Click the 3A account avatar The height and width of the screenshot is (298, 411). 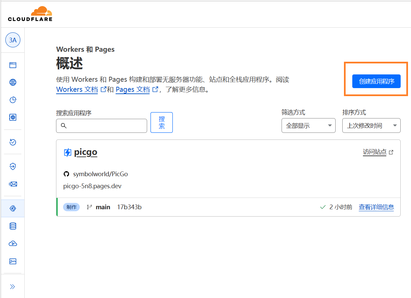pyautogui.click(x=13, y=40)
